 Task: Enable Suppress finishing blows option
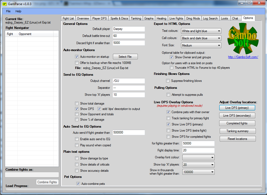168,81
